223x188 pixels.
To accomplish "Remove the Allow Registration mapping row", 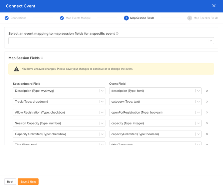I will [207, 112].
